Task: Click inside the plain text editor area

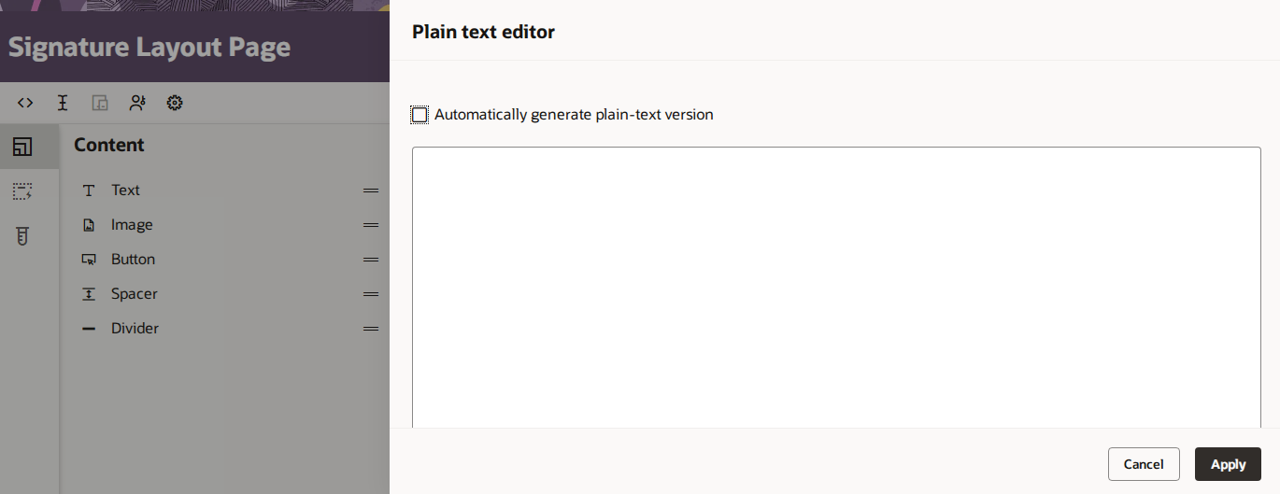Action: pos(836,288)
